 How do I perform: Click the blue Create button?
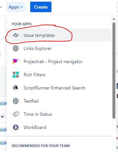(x=41, y=7)
